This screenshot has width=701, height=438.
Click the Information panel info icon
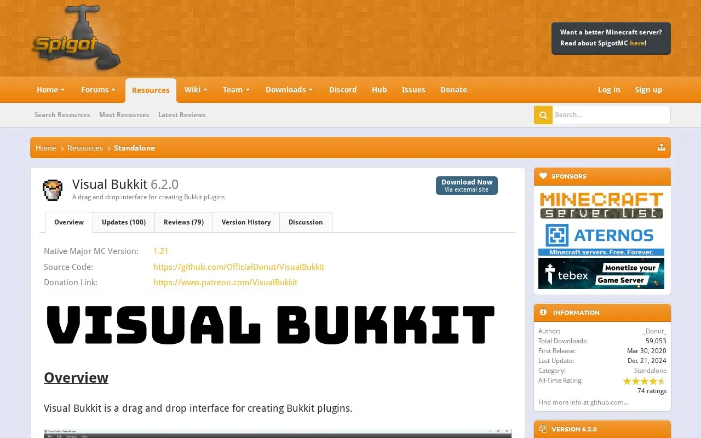click(543, 312)
